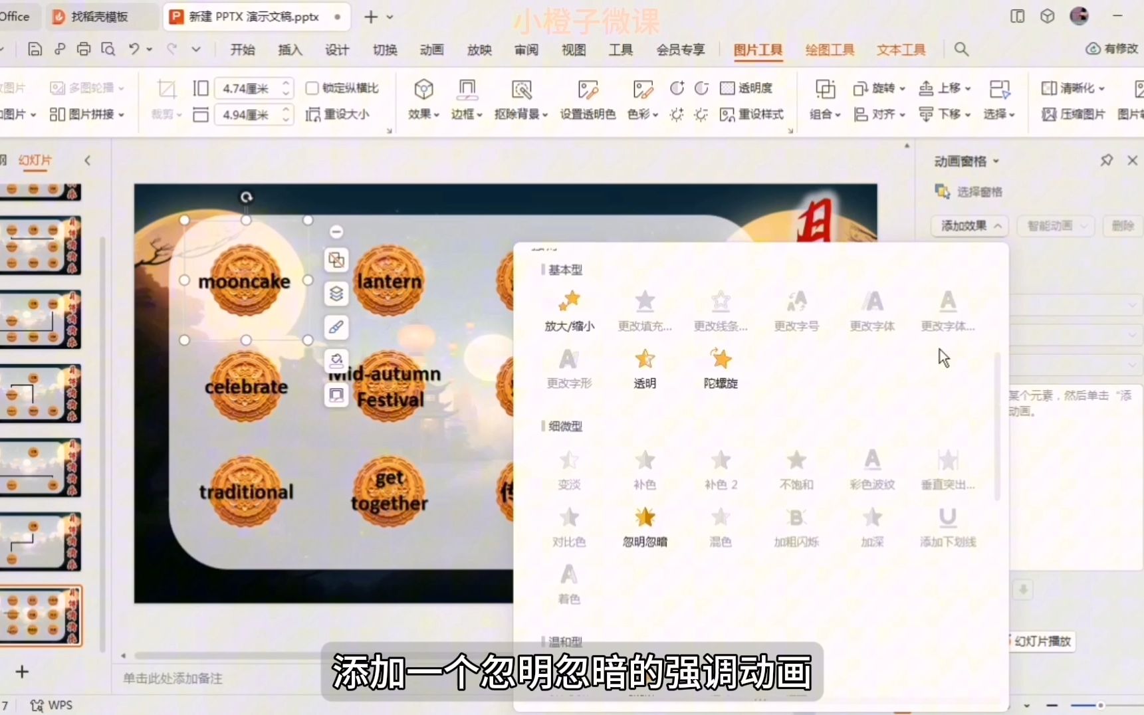1144x715 pixels.
Task: Click the 幻灯片播放 playback button
Action: (x=1040, y=641)
